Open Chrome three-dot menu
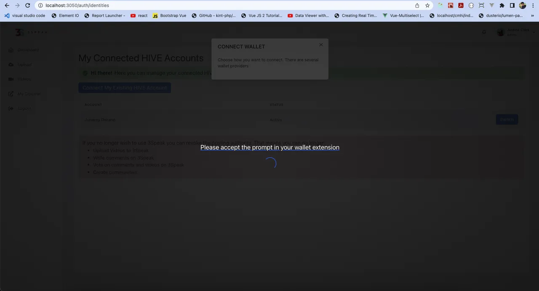This screenshot has height=291, width=539. (x=533, y=5)
